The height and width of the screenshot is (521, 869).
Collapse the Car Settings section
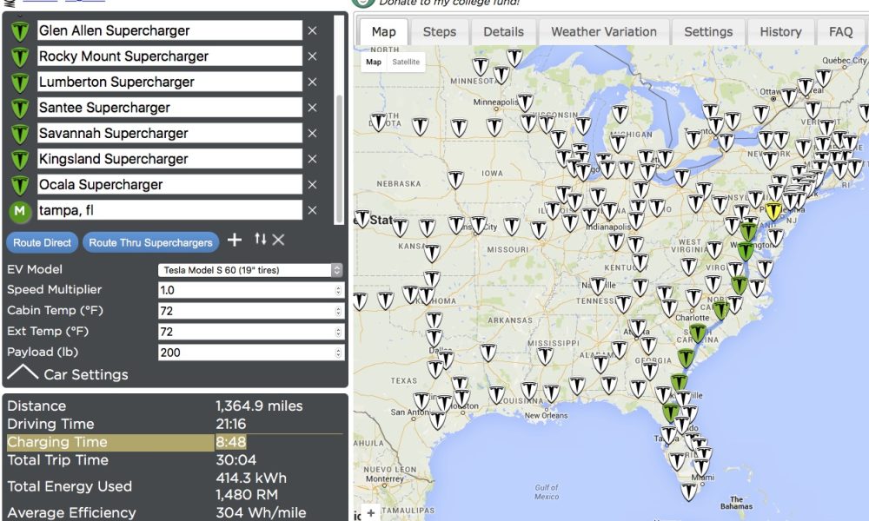[23, 373]
